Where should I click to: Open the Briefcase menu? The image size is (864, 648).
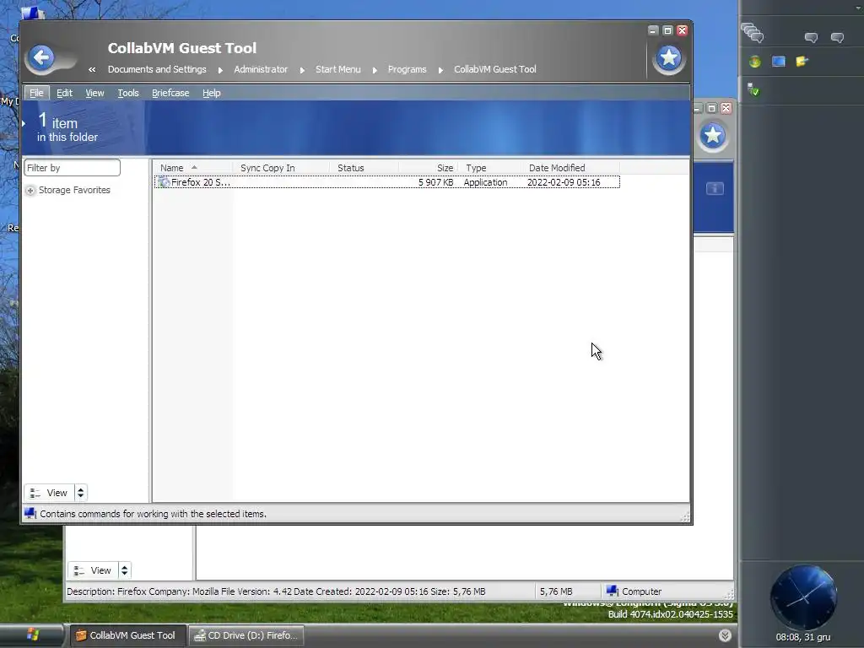pyautogui.click(x=170, y=93)
